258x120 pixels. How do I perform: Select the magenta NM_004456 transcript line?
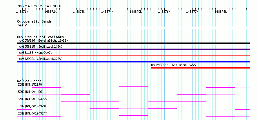coord(133,94)
